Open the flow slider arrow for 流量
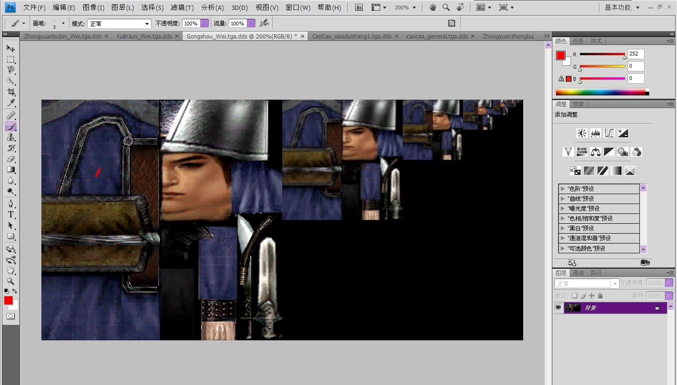Image resolution: width=677 pixels, height=385 pixels. 251,24
